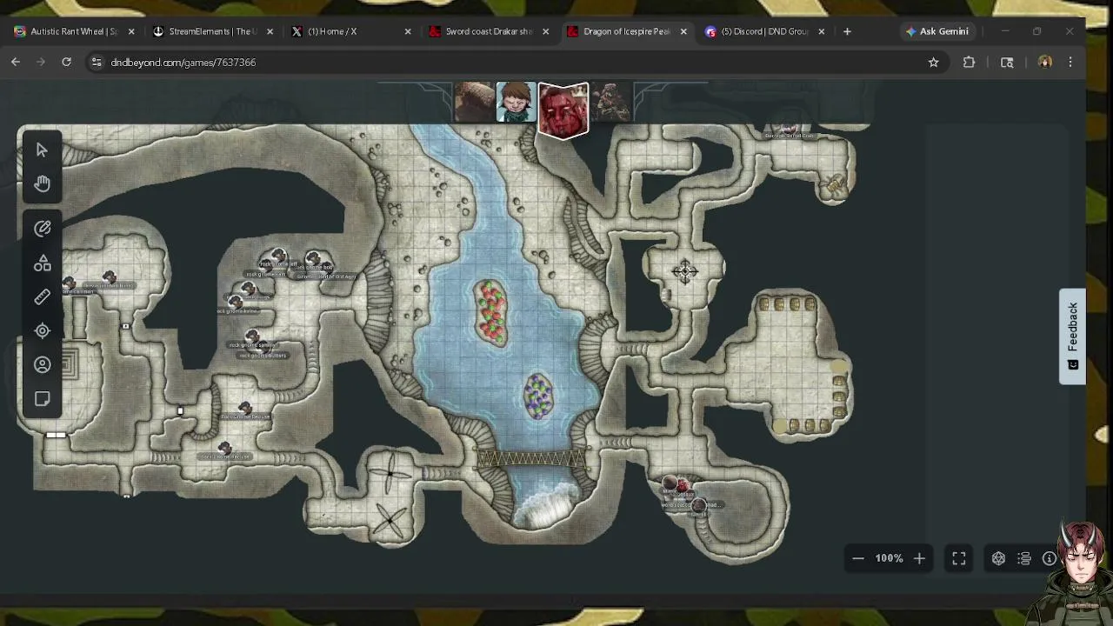Switch to Discord DND Group tab
The image size is (1113, 626).
coord(765,31)
